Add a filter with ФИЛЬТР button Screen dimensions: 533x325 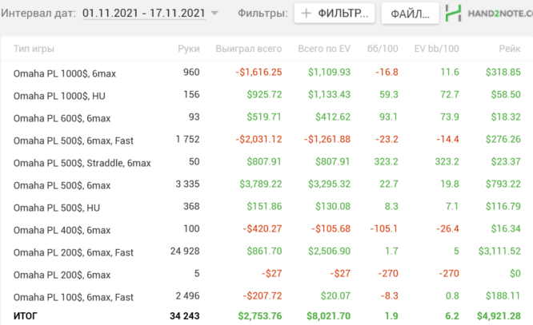(335, 14)
